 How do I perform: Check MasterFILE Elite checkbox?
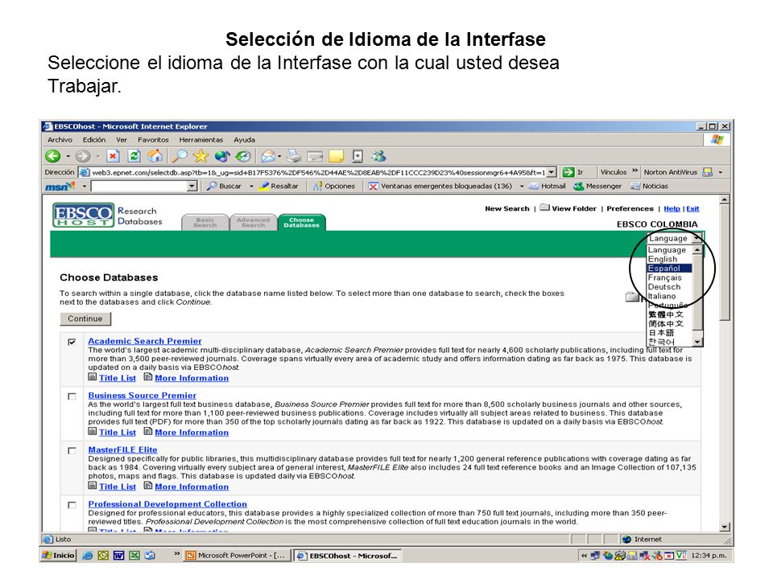coord(72,450)
